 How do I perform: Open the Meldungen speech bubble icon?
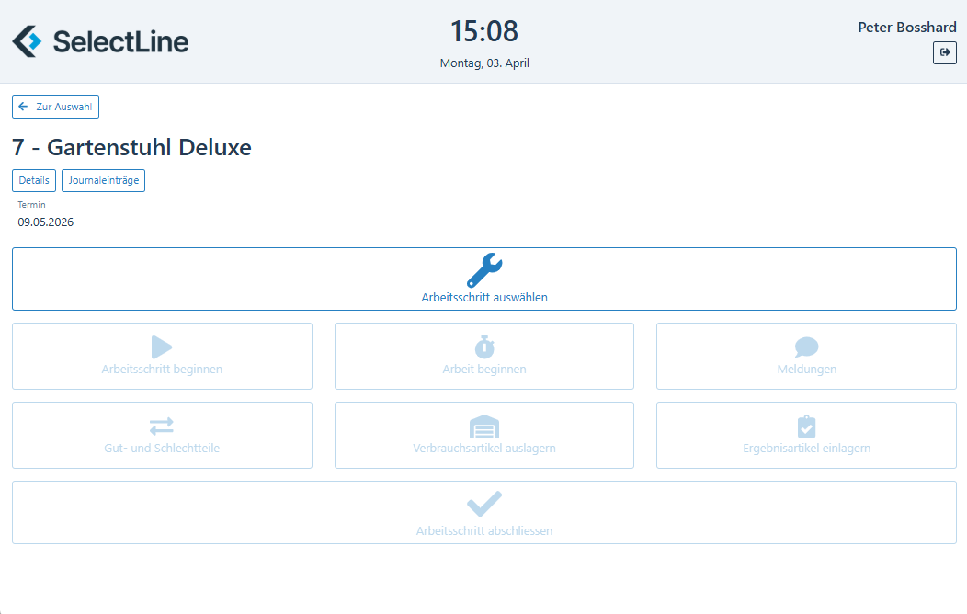(806, 347)
